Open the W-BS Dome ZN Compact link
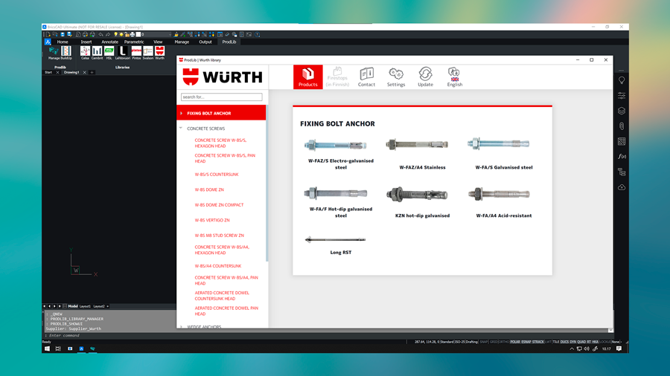Viewport: 670px width, 376px height. point(219,205)
